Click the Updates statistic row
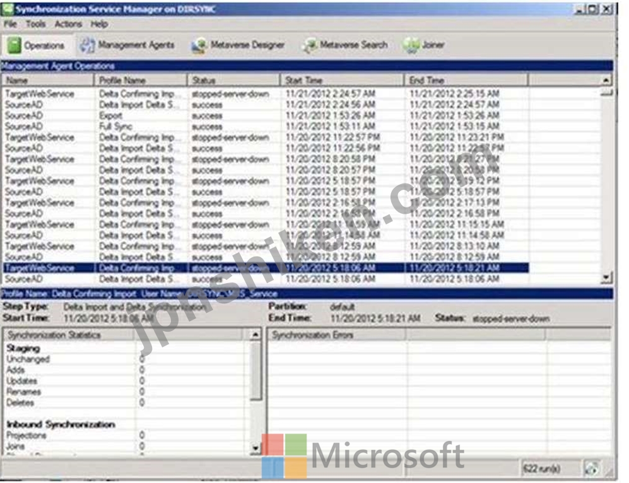Screen dimensions: 629x483 [124, 381]
